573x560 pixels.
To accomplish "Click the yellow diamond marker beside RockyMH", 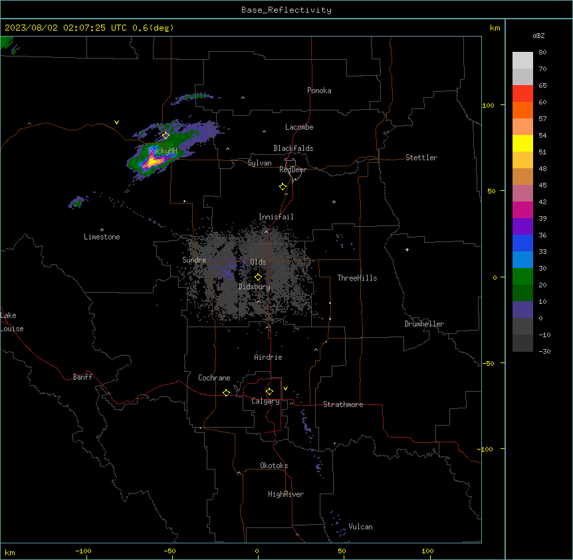I will tap(166, 136).
